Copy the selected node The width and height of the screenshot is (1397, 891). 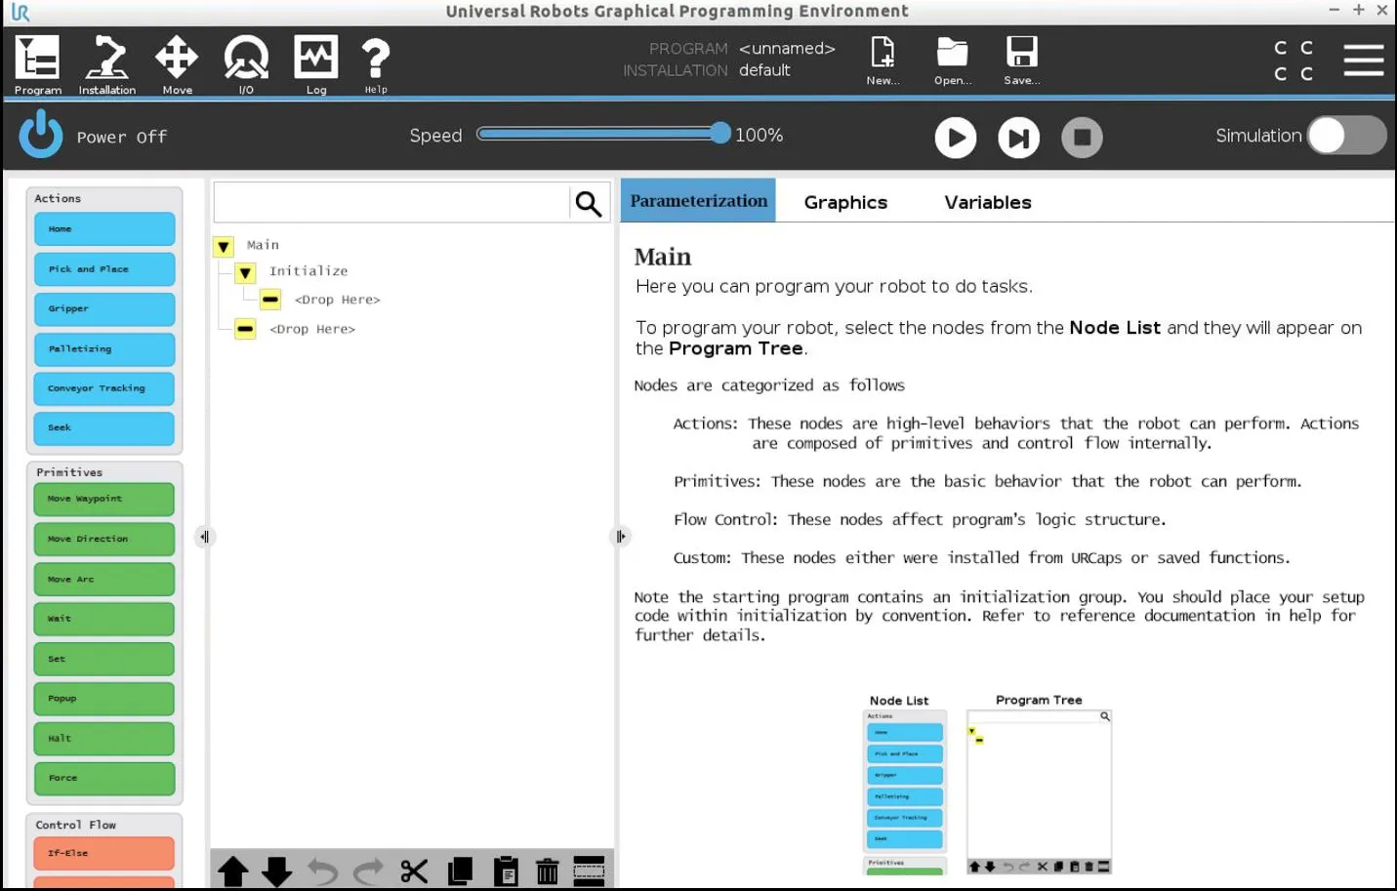click(x=460, y=871)
